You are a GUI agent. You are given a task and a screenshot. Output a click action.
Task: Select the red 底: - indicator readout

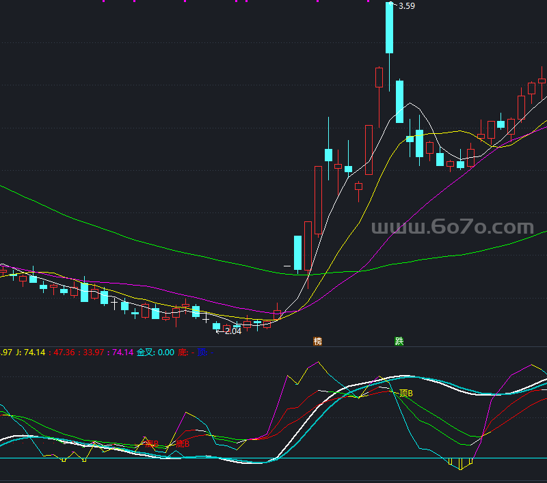186,353
